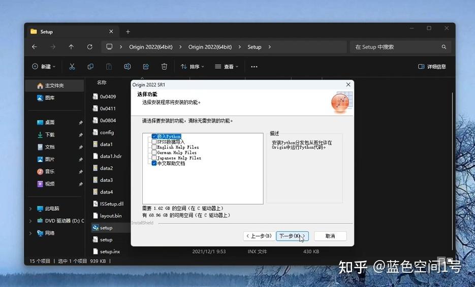Click Setup breadcrumb in address bar
The width and height of the screenshot is (475, 287).
(x=254, y=47)
